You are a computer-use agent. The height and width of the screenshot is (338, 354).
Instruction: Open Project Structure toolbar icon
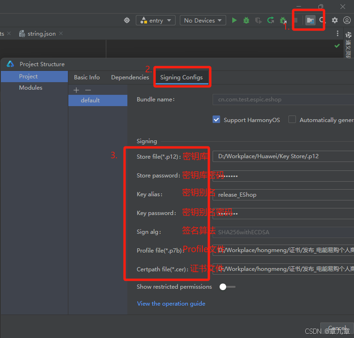pyautogui.click(x=310, y=21)
